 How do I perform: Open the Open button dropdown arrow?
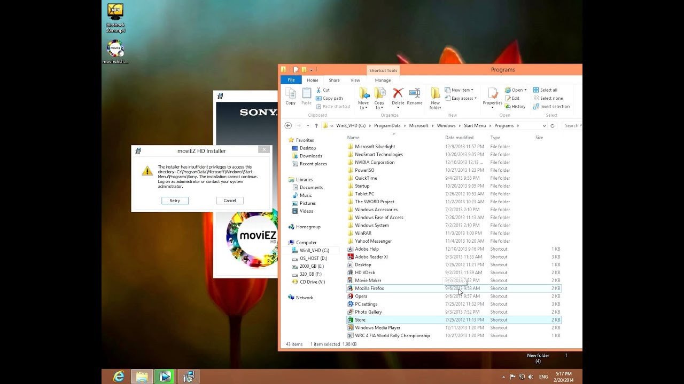click(x=525, y=90)
